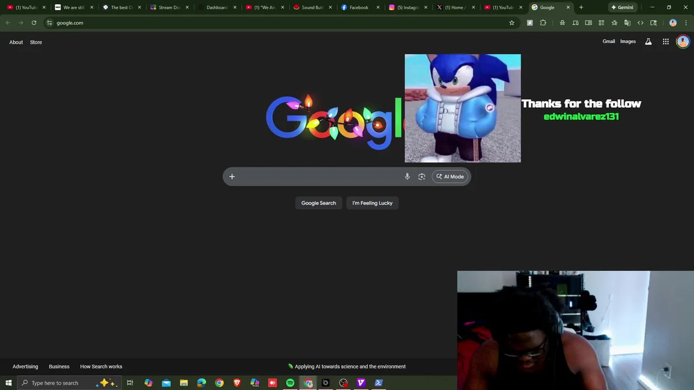The height and width of the screenshot is (390, 694).
Task: Open PowerShell from taskbar
Action: coord(379,383)
